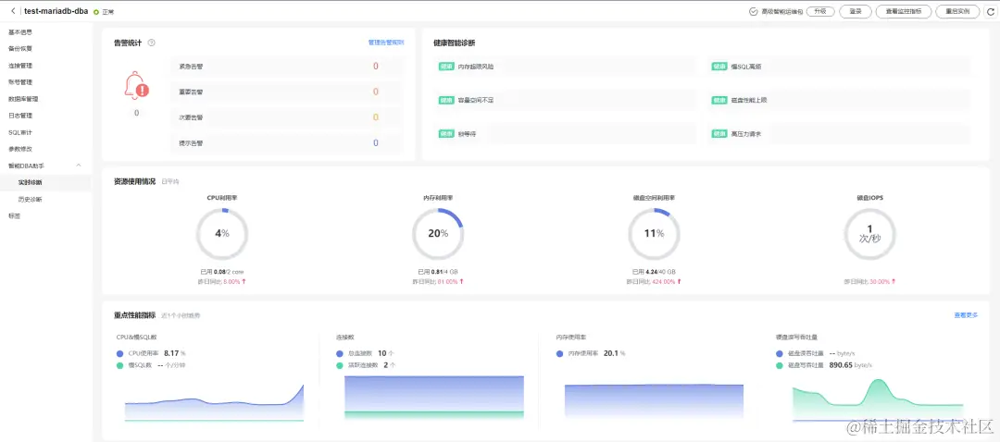Image resolution: width=1000 pixels, height=442 pixels.
Task: Toggle the 内存使用率 legend dot
Action: (560, 353)
